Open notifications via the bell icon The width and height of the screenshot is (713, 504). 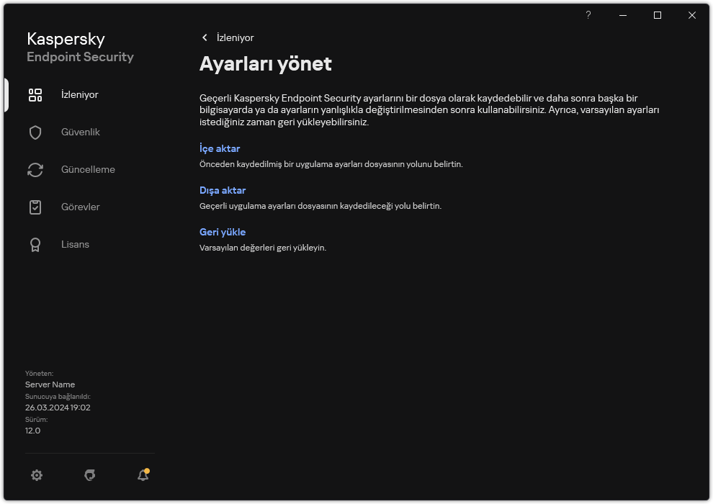142,475
